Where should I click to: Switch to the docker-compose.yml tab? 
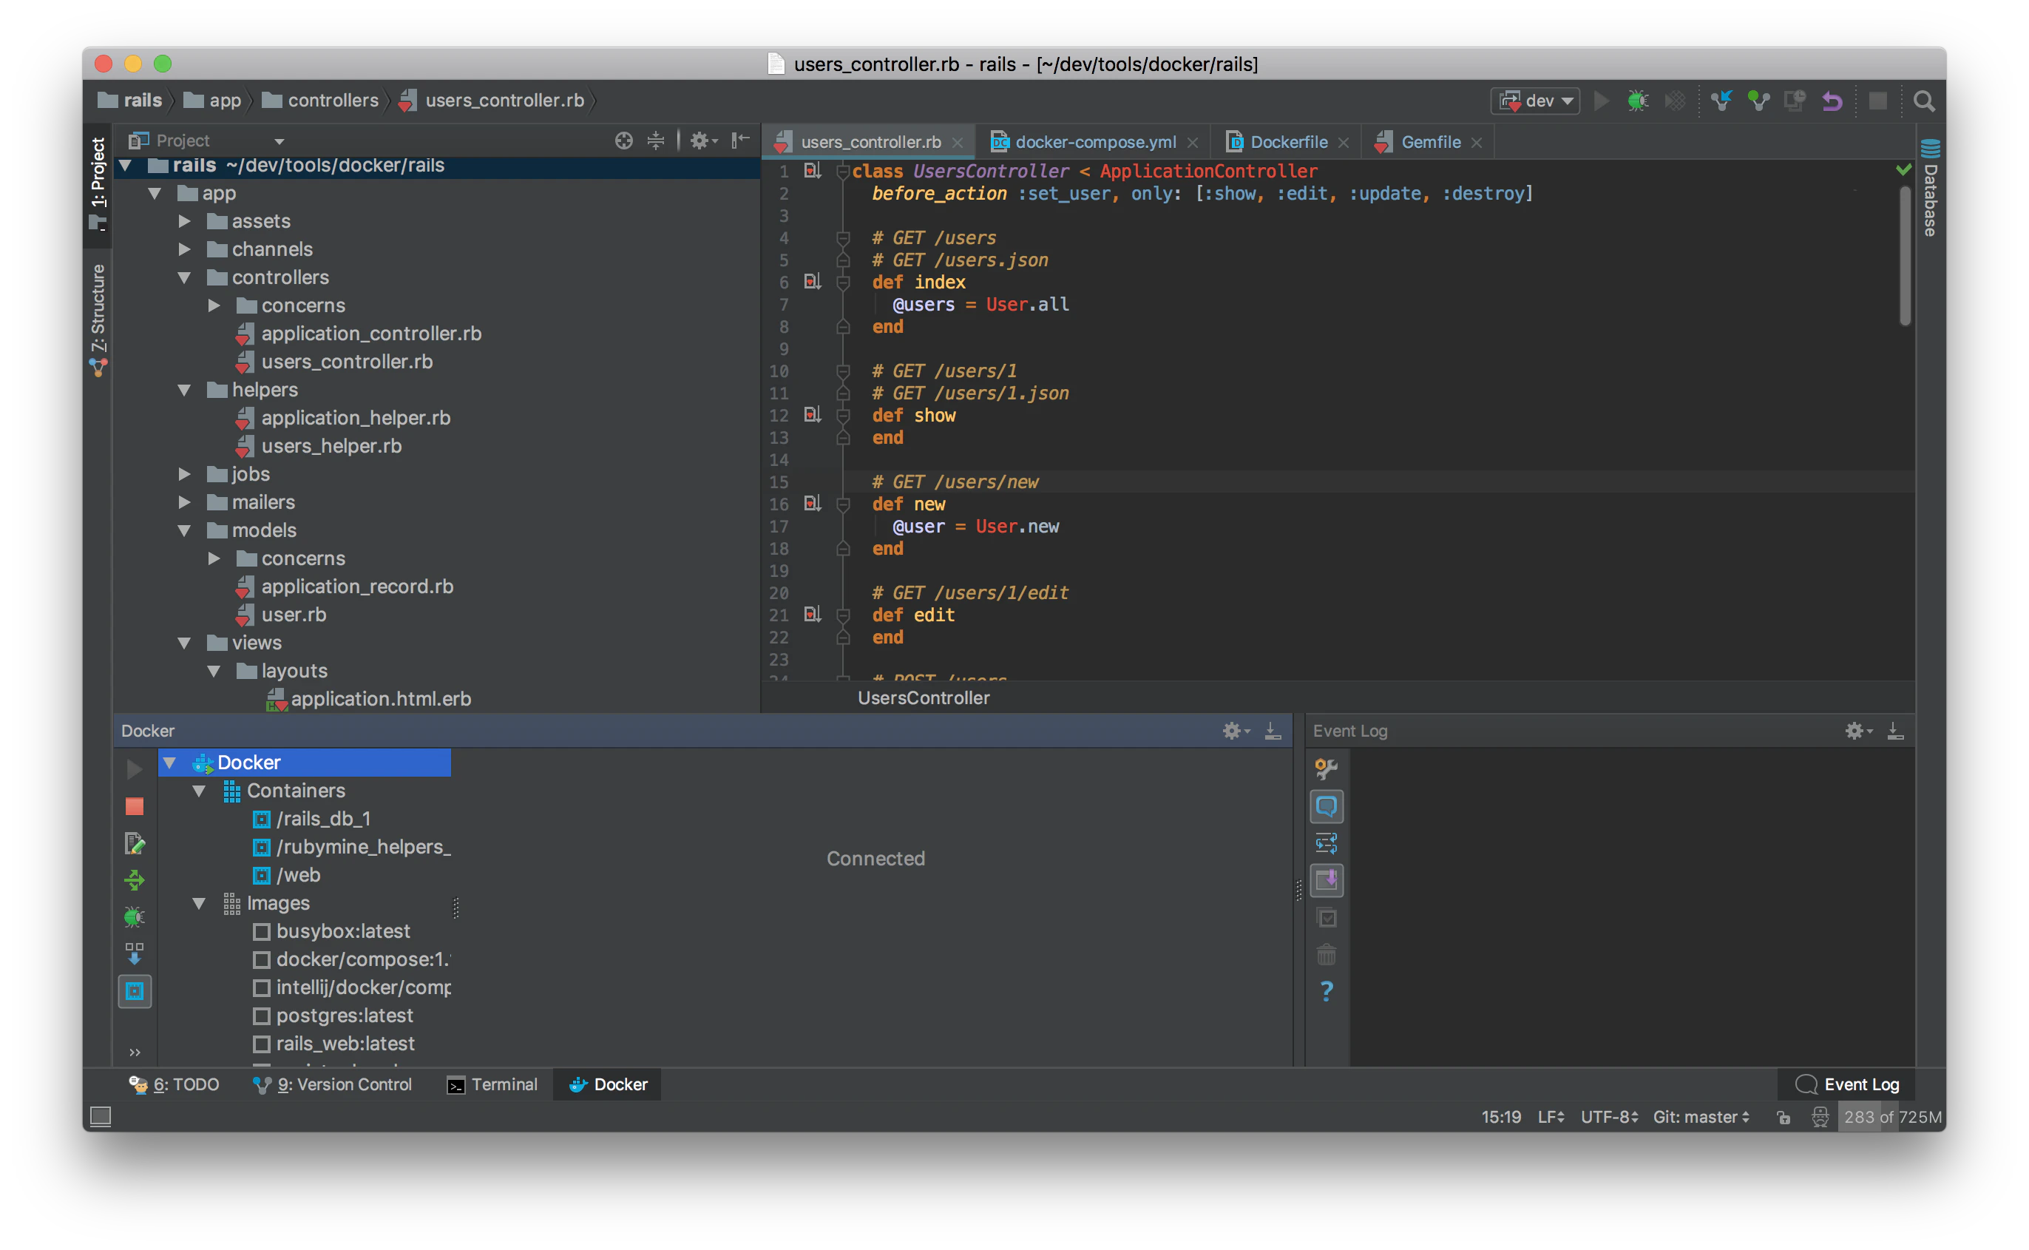[1094, 142]
